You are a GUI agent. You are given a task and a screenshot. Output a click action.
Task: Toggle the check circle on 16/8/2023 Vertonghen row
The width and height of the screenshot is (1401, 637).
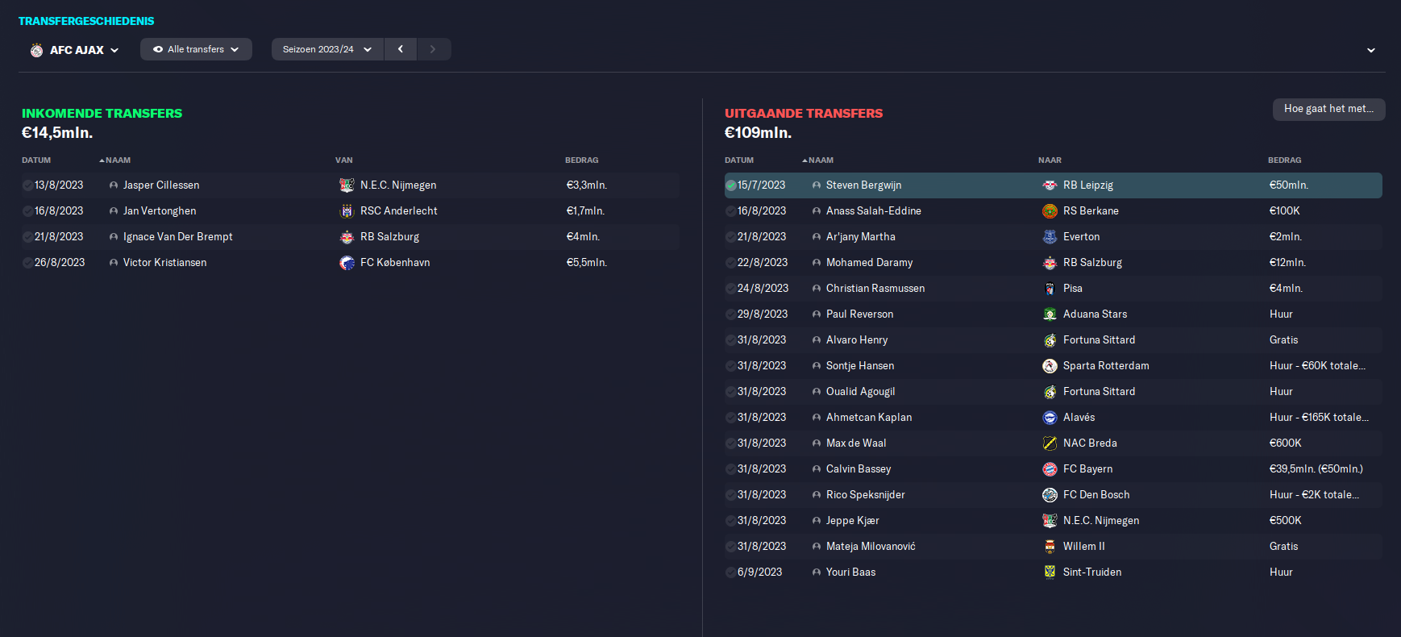click(27, 211)
